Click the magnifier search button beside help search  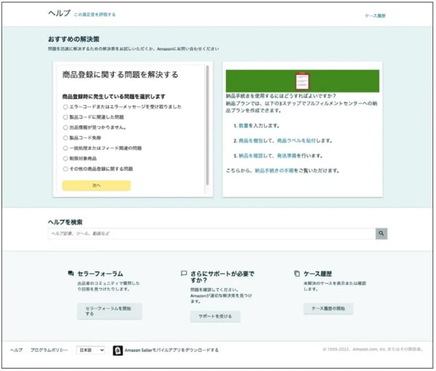tap(381, 234)
